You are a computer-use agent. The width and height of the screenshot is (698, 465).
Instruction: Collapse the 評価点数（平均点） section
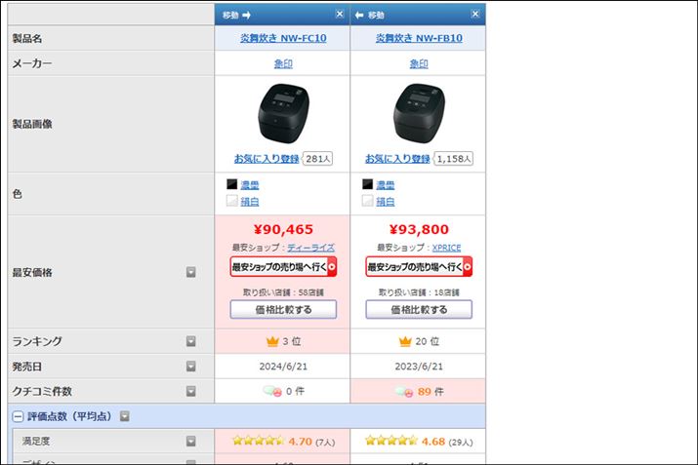click(18, 416)
